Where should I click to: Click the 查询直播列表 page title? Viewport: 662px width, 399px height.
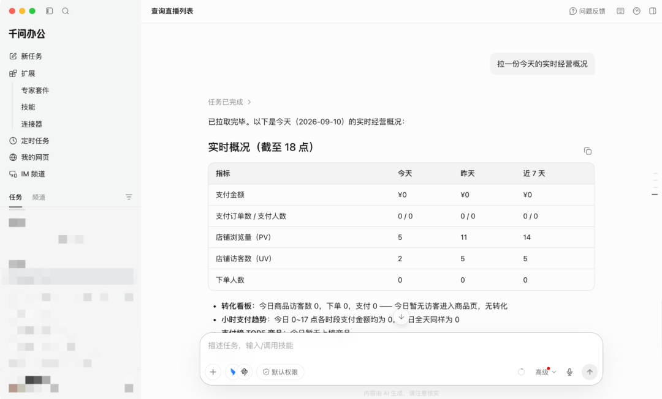coord(172,11)
